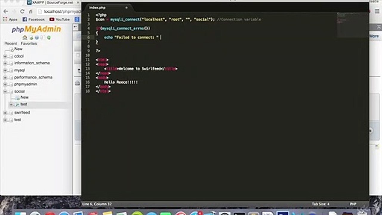Open the phpMyAdmin documentation help icon

point(37,38)
